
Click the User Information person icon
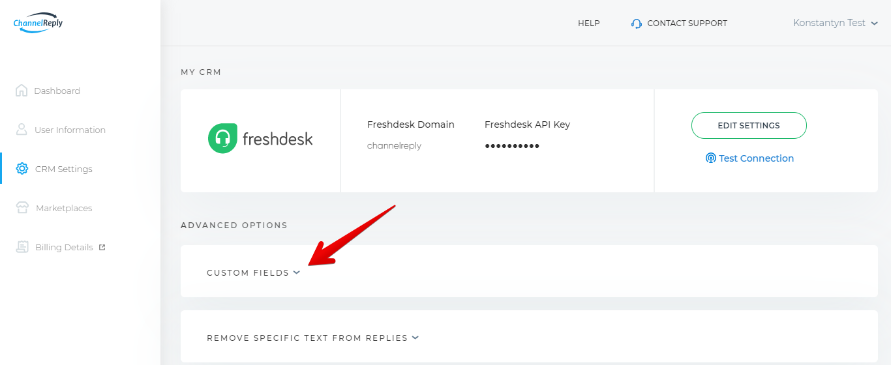[x=22, y=130]
